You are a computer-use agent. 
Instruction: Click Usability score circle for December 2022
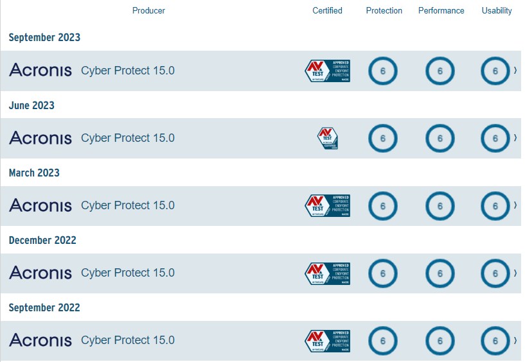click(495, 273)
